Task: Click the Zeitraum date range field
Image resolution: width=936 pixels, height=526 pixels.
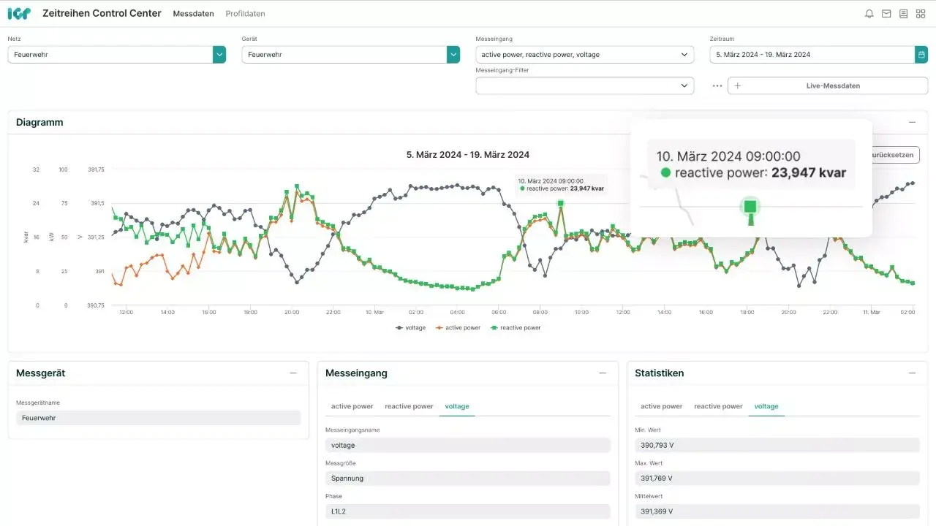Action: (x=812, y=55)
